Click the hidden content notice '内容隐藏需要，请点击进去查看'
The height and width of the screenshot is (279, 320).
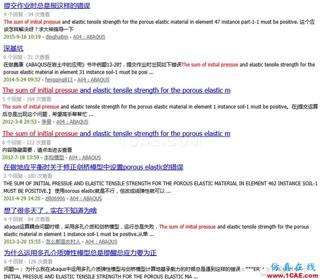(x=37, y=150)
